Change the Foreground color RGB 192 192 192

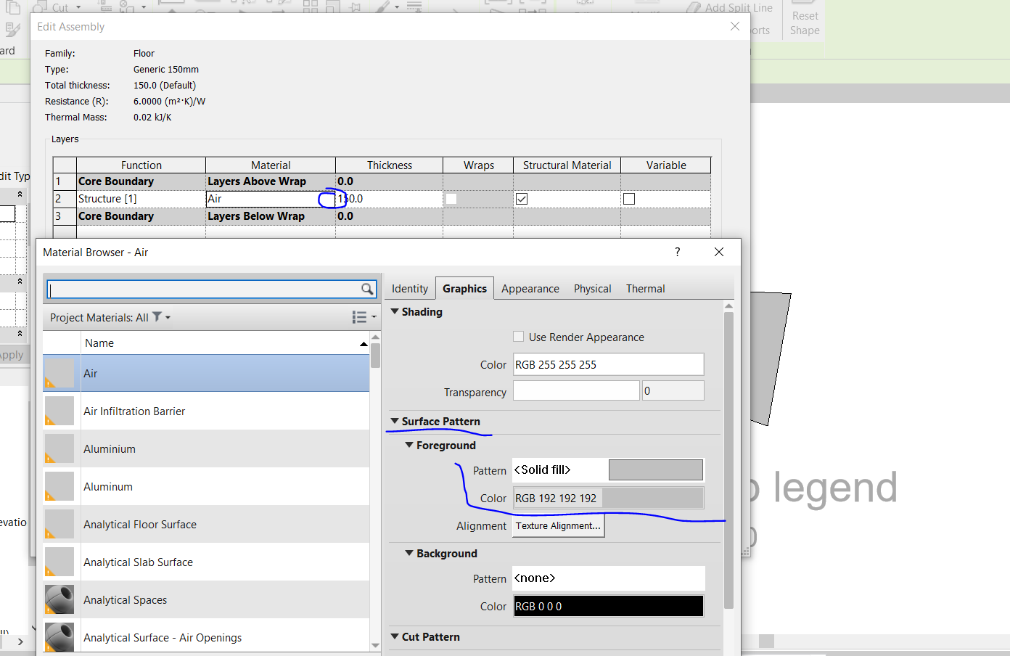[x=609, y=498]
